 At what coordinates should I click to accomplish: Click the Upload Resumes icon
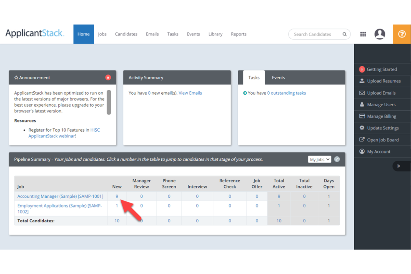[x=362, y=81]
